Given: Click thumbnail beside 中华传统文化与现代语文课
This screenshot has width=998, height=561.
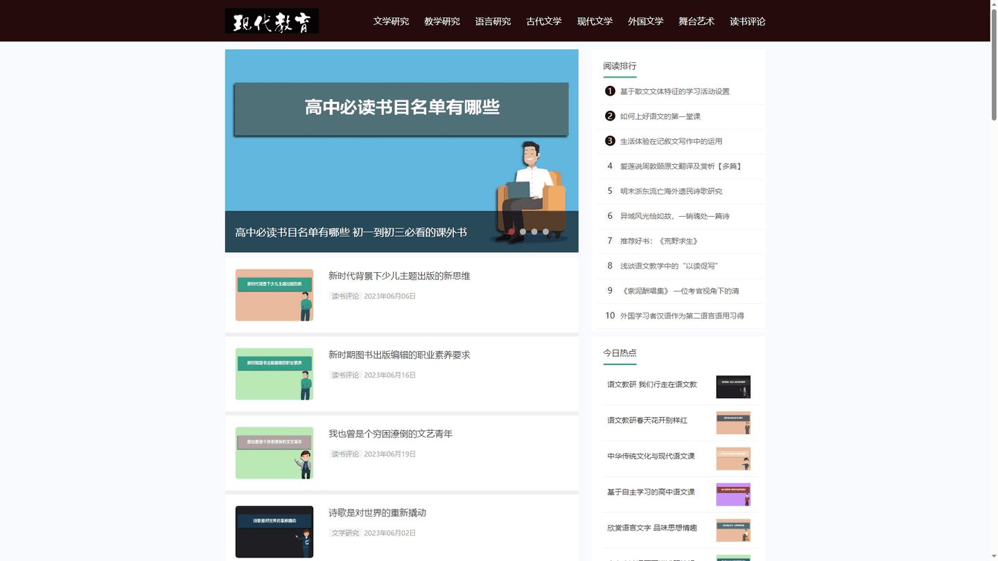Looking at the screenshot, I should click(733, 458).
